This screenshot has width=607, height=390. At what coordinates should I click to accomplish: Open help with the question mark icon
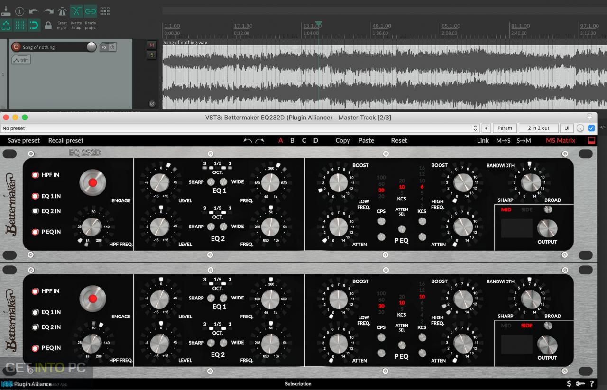coord(592,383)
